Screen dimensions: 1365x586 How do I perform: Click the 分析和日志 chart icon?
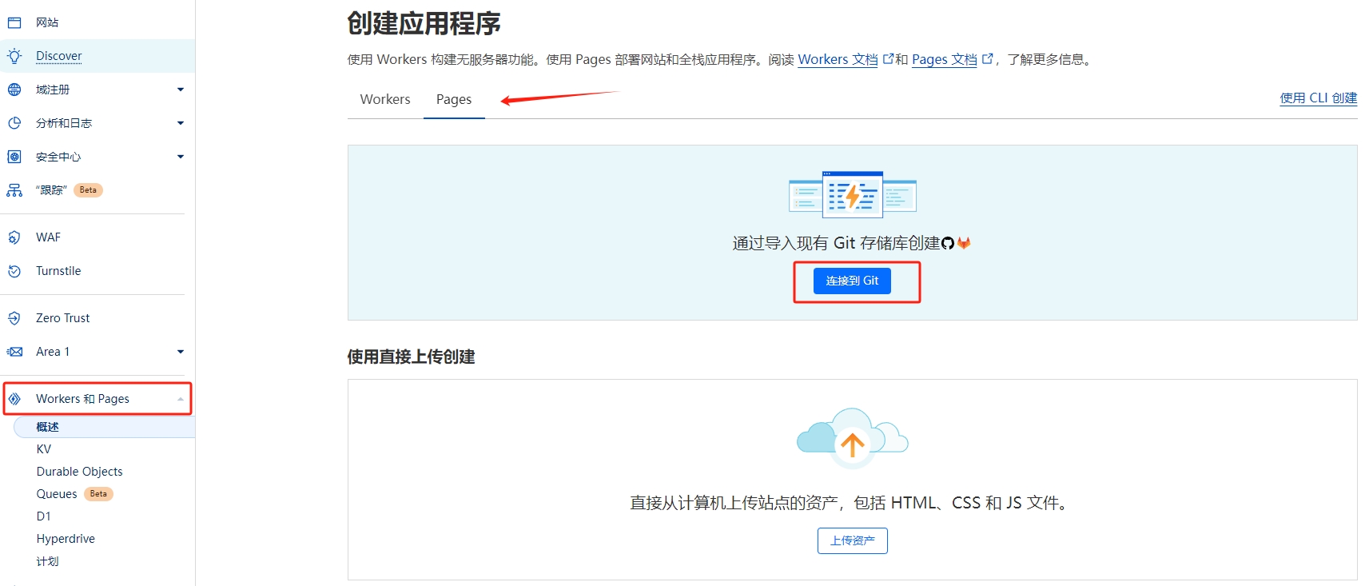(x=14, y=123)
